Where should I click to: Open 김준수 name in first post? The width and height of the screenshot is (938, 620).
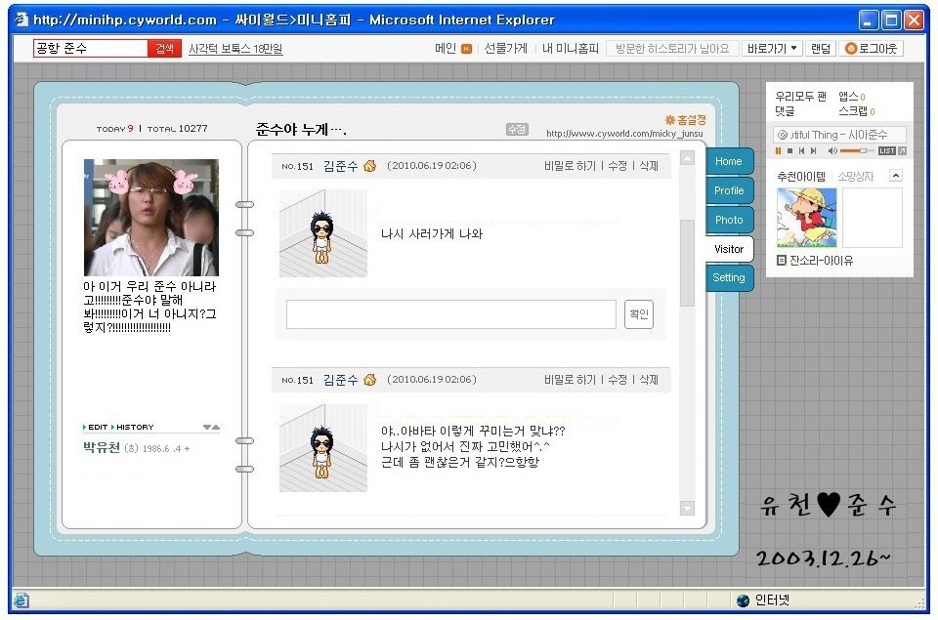point(340,166)
